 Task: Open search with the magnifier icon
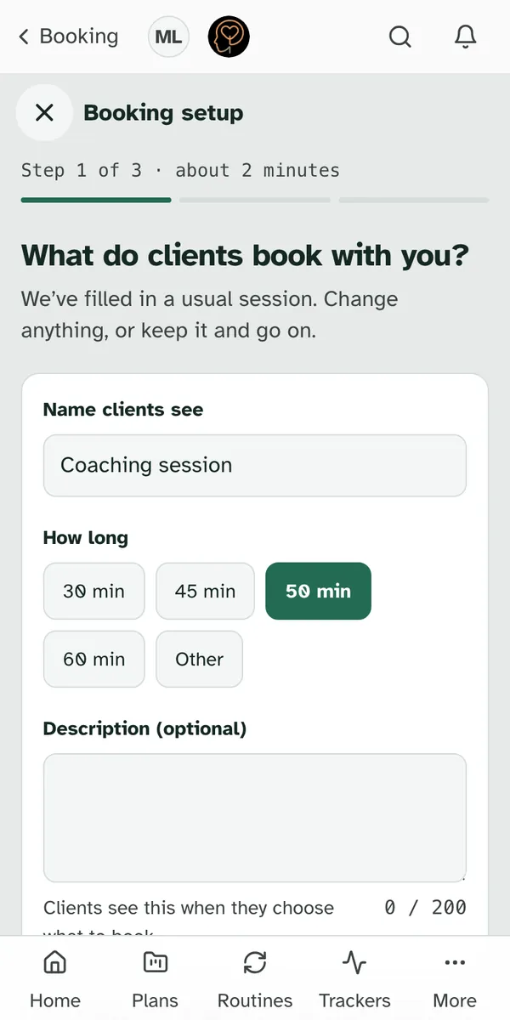(x=400, y=37)
